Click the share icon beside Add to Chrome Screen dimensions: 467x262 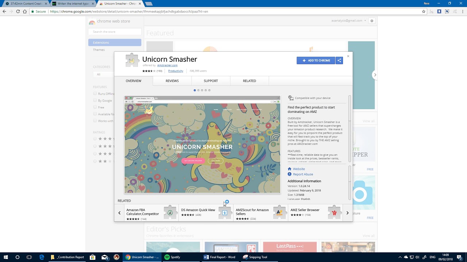point(339,60)
